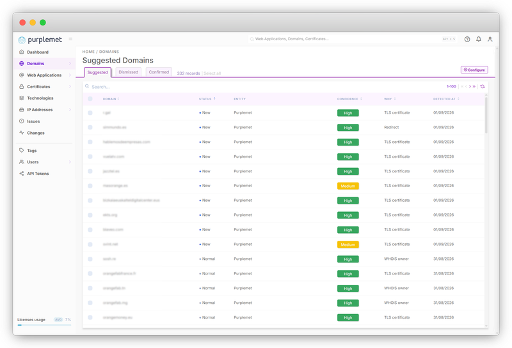
Task: Click the magnifier in the table search
Action: click(87, 86)
